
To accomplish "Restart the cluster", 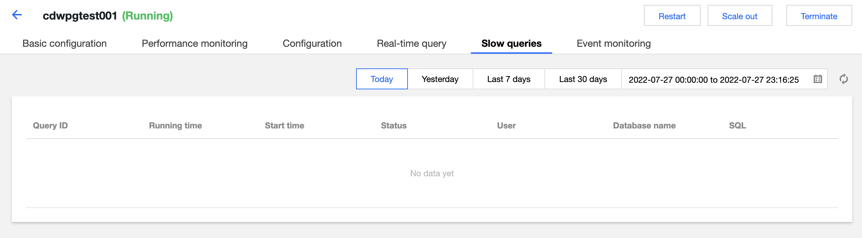I will pos(672,16).
